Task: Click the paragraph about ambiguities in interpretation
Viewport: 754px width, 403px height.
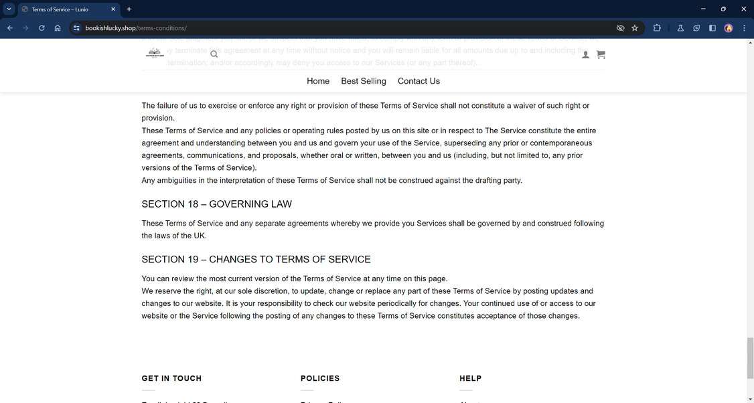Action: tap(331, 180)
